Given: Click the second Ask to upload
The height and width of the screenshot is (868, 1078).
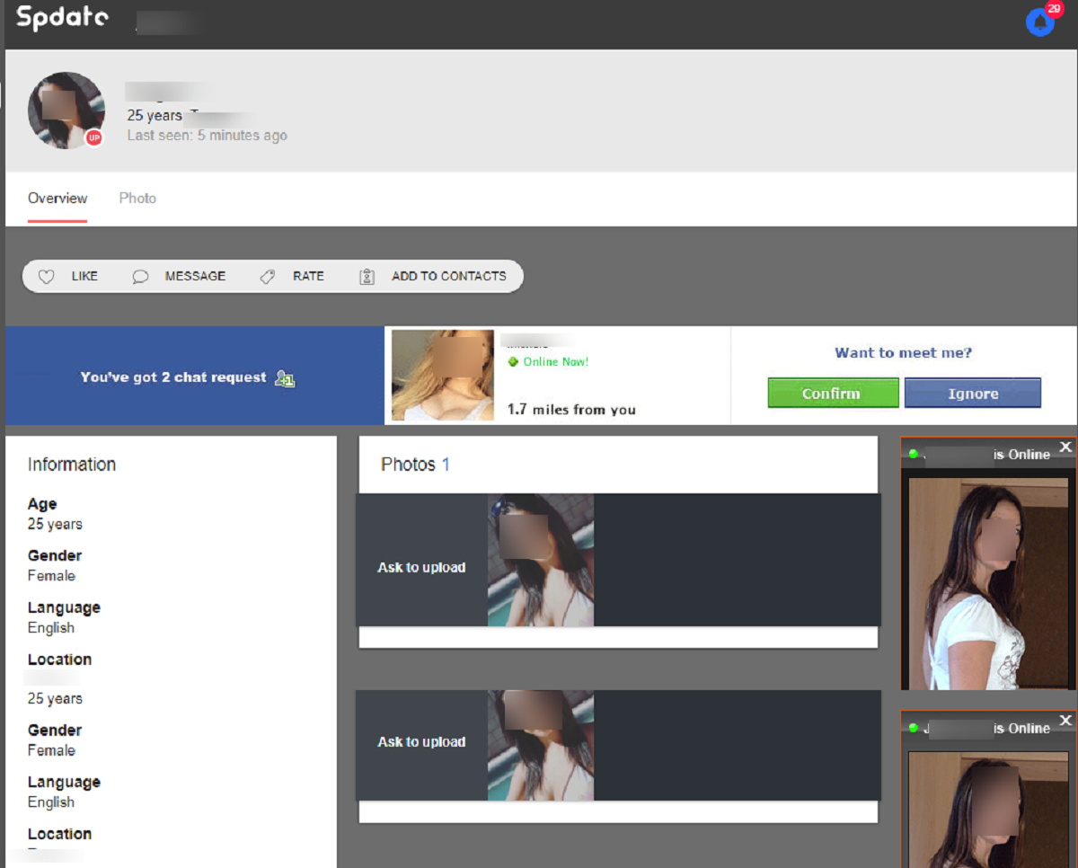Looking at the screenshot, I should click(x=421, y=742).
